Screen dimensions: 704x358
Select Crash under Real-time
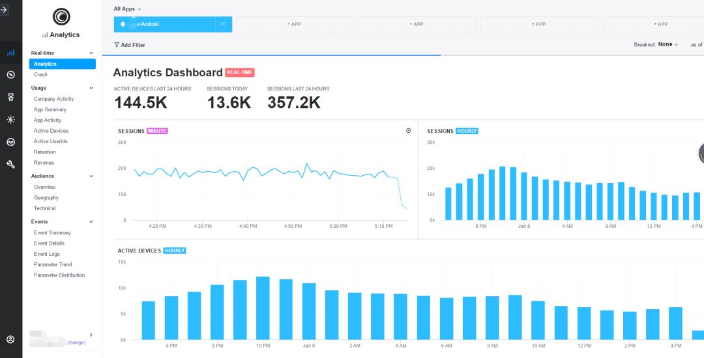coord(40,75)
